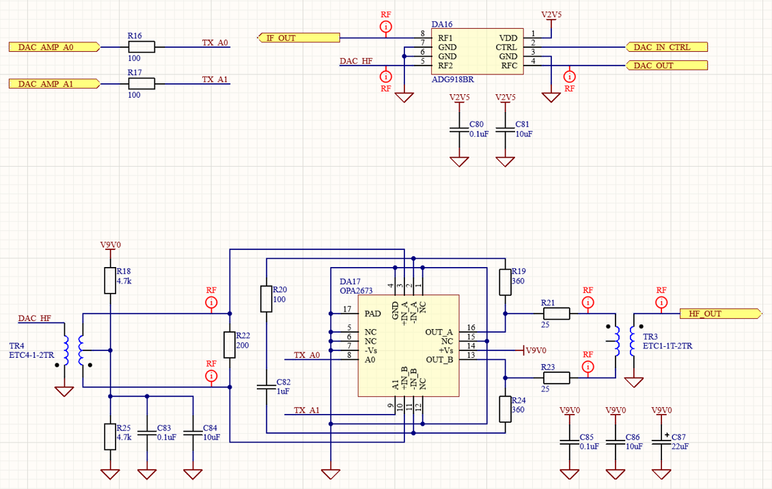Click the RF directive marker beside HF_OUT
Image resolution: width=772 pixels, height=489 pixels.
(661, 302)
